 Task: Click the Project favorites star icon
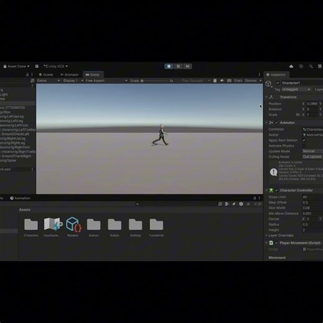(248, 204)
